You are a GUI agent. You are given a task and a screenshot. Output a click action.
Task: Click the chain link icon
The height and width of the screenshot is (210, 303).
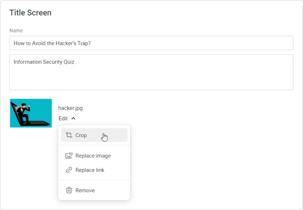click(69, 170)
